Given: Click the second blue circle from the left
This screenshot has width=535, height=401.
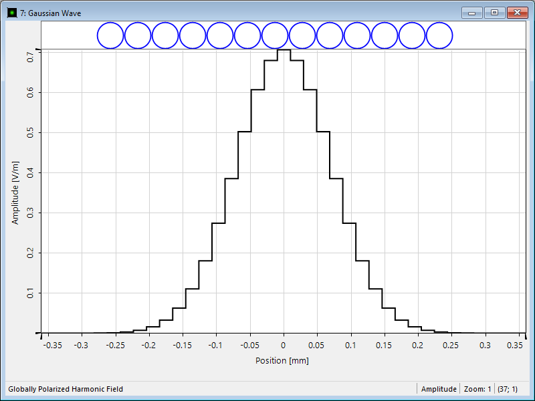Looking at the screenshot, I should click(138, 35).
